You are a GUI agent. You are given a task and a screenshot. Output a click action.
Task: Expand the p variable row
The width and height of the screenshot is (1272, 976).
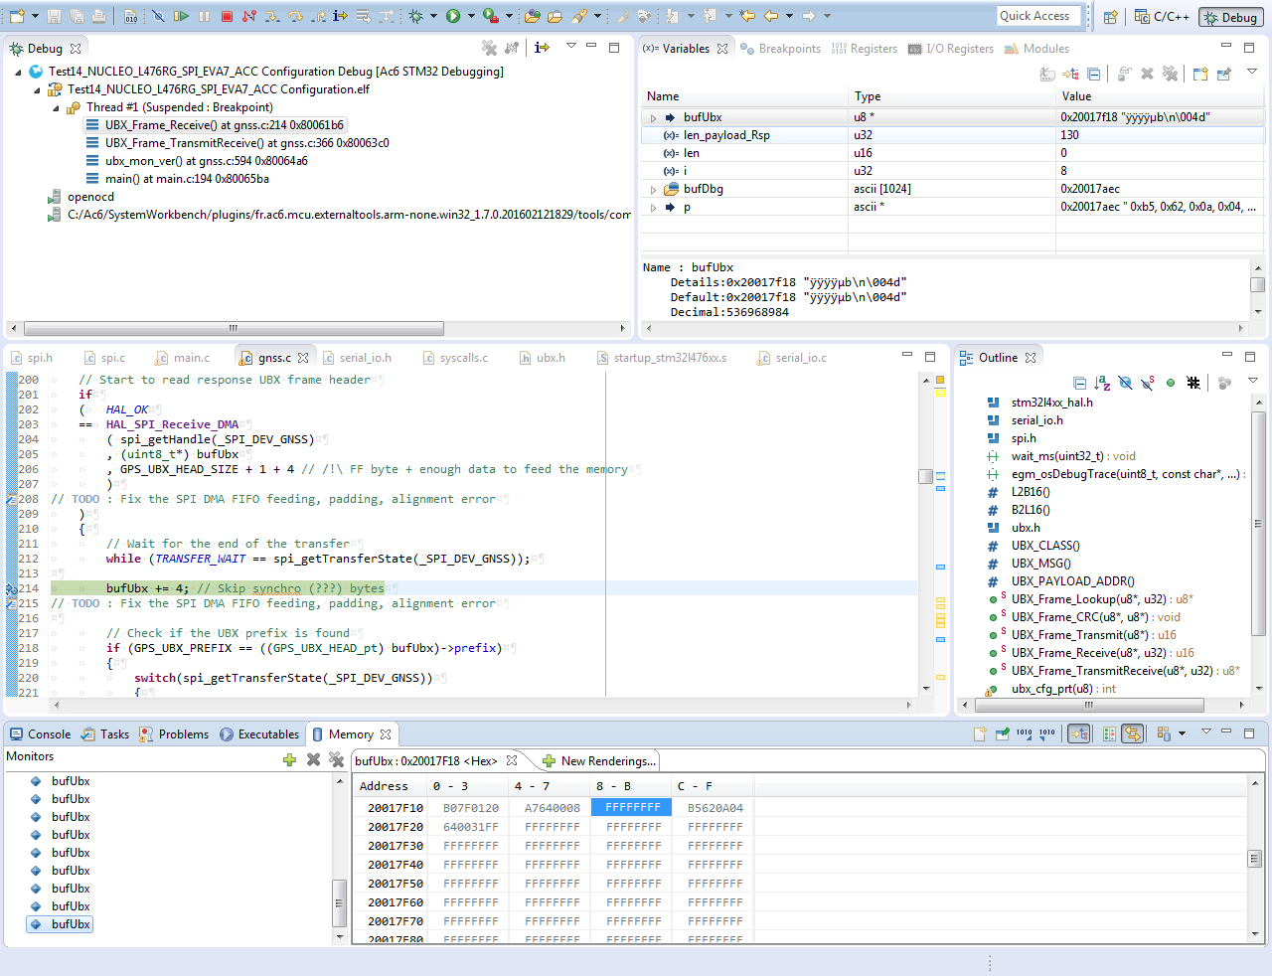pyautogui.click(x=653, y=208)
